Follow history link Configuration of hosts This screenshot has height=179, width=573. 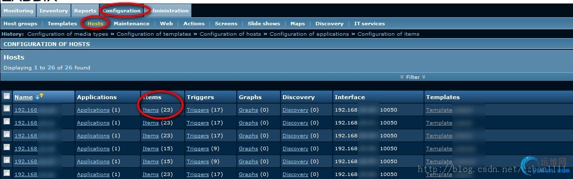[x=230, y=34]
